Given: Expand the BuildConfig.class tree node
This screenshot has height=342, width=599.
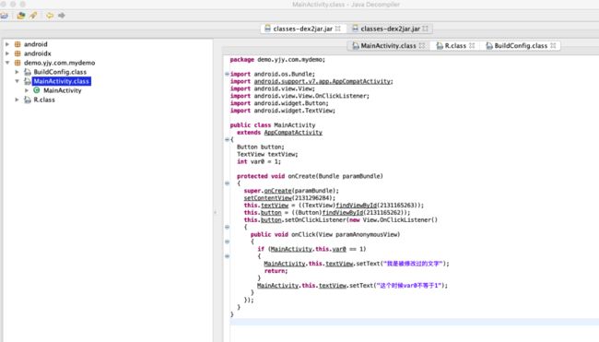Looking at the screenshot, I should 17,72.
